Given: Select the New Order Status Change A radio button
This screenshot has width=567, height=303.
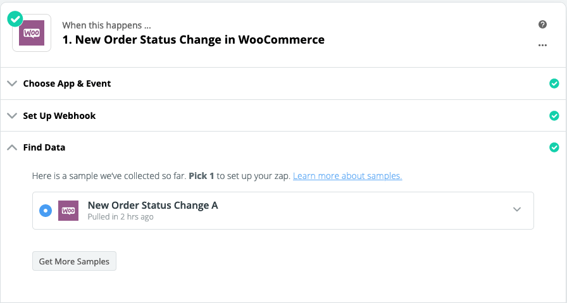Looking at the screenshot, I should click(46, 211).
